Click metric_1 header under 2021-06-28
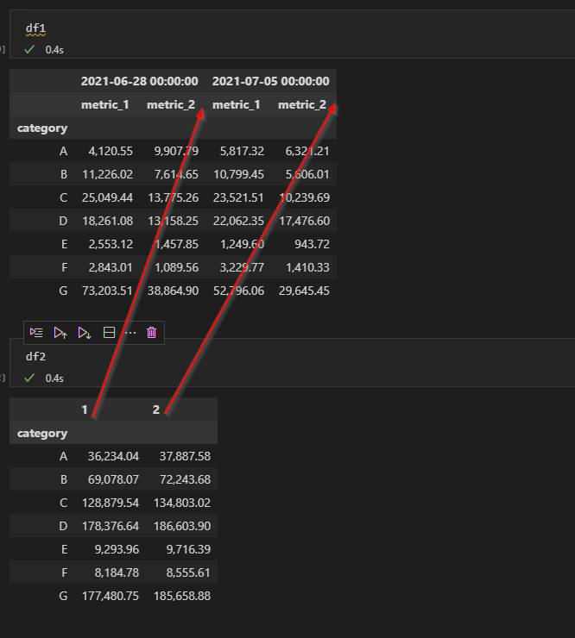Screen dimensions: 575x638 pyautogui.click(x=105, y=104)
